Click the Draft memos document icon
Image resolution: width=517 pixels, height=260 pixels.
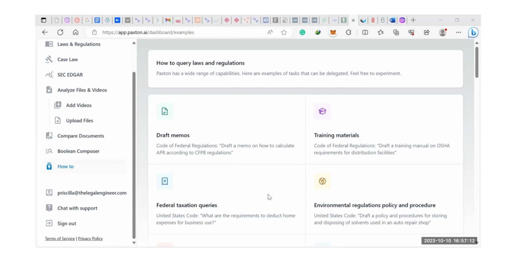tap(165, 111)
